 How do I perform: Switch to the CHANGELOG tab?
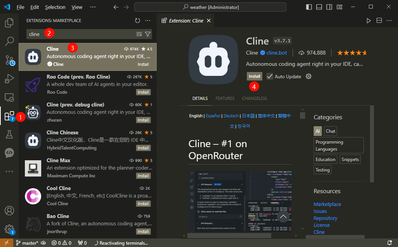point(254,98)
